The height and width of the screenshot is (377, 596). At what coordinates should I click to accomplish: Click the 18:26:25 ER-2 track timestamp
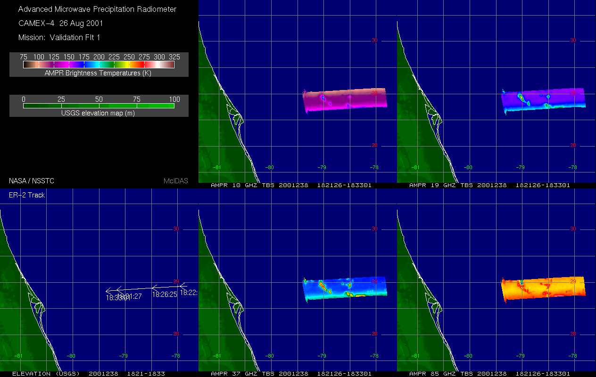pos(164,295)
